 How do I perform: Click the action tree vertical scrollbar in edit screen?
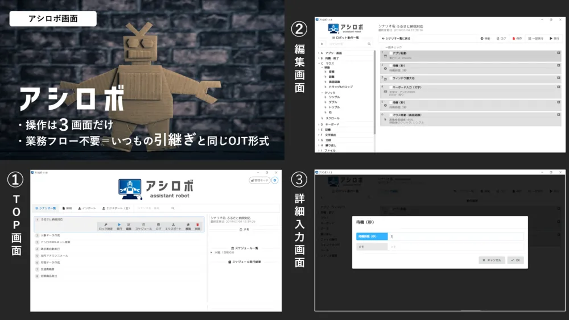pyautogui.click(x=374, y=93)
